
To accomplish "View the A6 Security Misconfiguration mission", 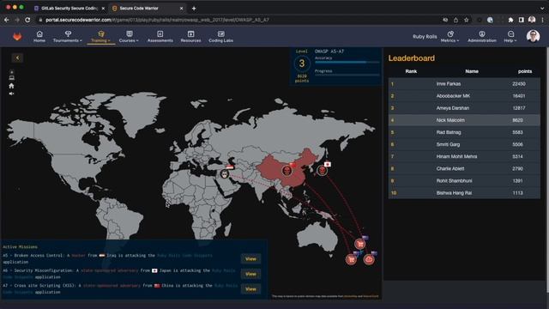I will tap(250, 274).
